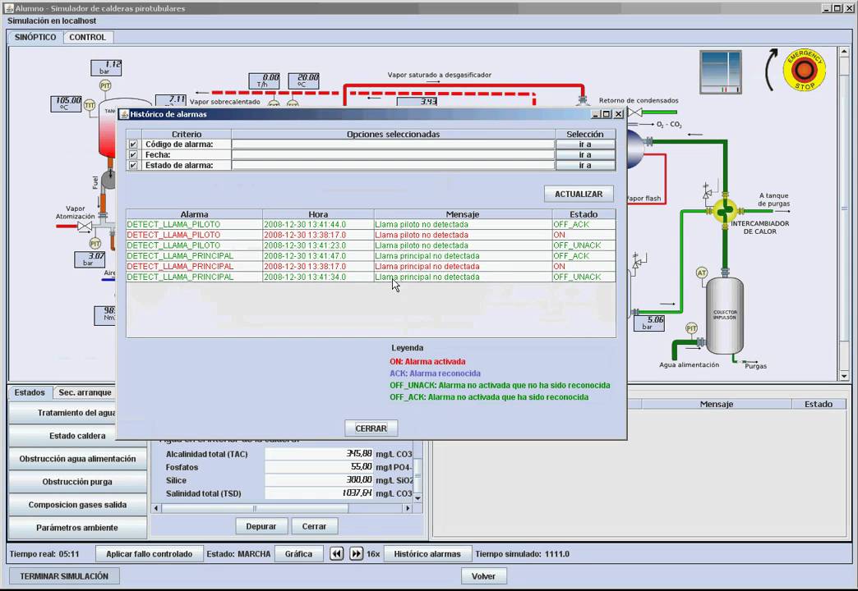Toggle the Fecha criterion checkbox
Screen dimensions: 858x591
(x=133, y=154)
